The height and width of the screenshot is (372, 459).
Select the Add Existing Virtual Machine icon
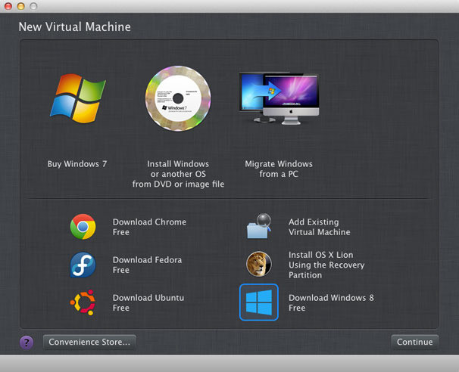pyautogui.click(x=259, y=227)
